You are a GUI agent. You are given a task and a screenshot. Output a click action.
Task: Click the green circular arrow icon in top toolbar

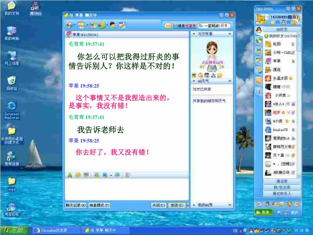pyautogui.click(x=102, y=25)
